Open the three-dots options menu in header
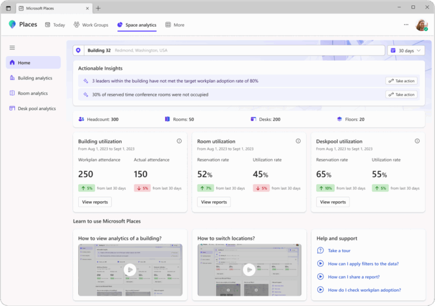This screenshot has height=306, width=435. [406, 25]
